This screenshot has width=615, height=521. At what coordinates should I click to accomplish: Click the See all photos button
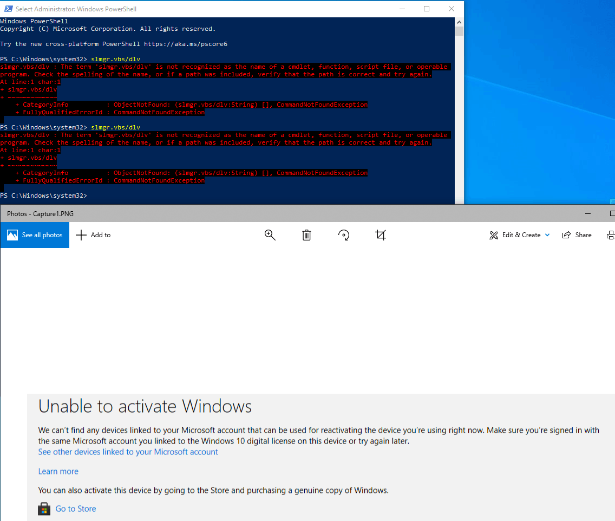(x=35, y=235)
